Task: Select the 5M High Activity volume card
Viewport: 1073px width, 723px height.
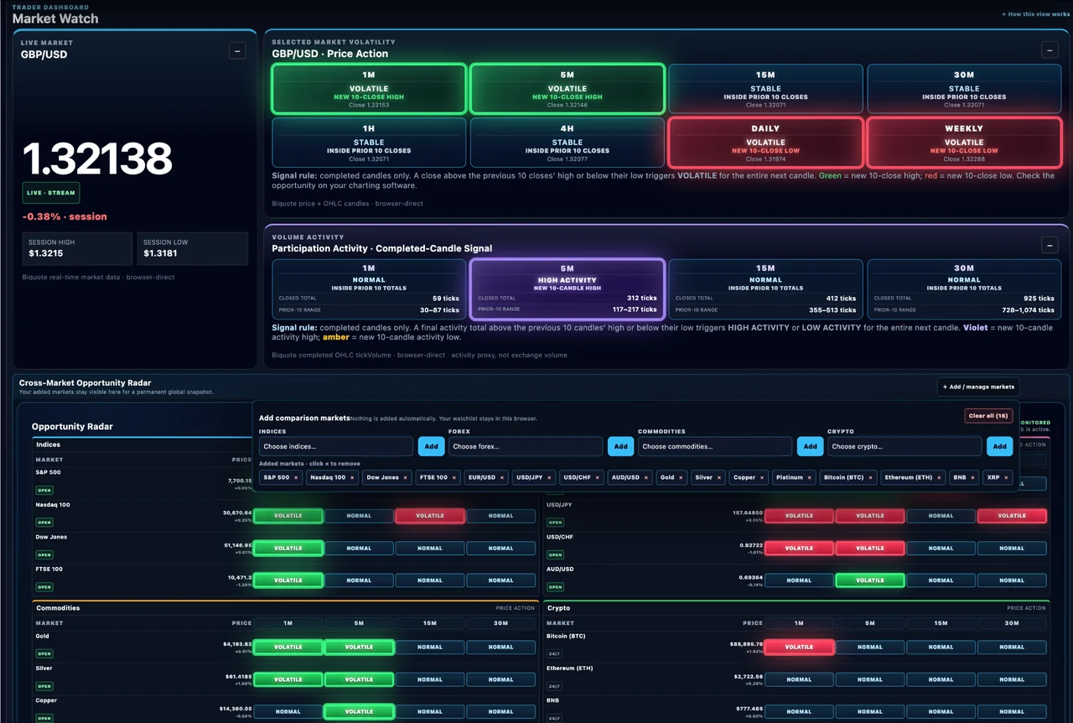Action: (x=568, y=289)
